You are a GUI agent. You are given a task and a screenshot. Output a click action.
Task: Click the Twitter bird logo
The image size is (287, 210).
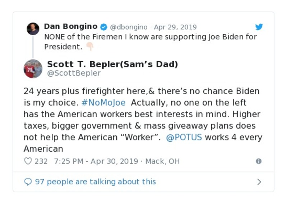coord(259,27)
